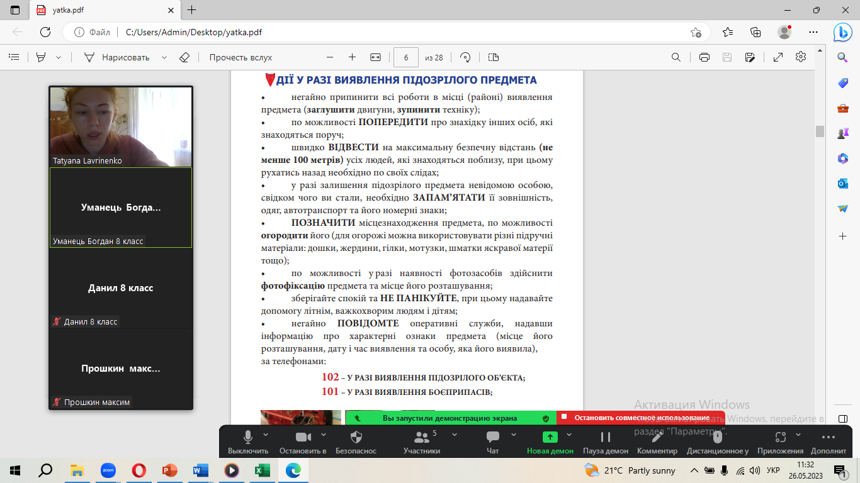
Task: Expand the microphone options chevron
Action: click(265, 434)
